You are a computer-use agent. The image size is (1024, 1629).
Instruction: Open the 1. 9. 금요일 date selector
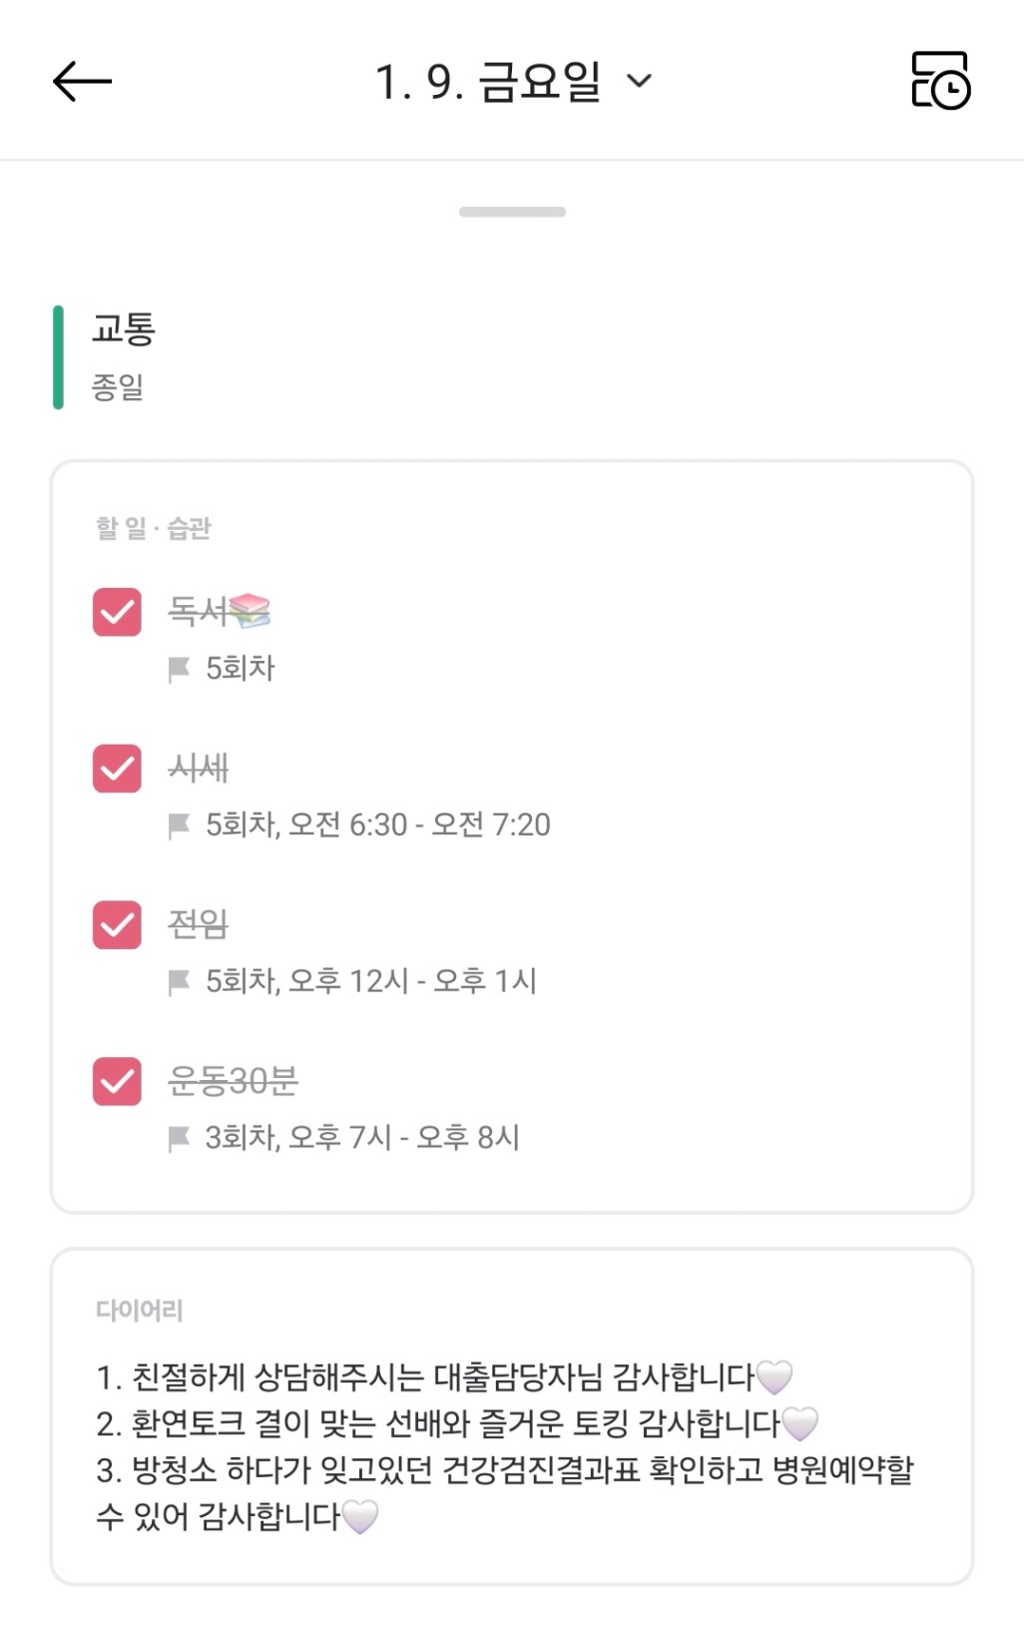coord(489,82)
